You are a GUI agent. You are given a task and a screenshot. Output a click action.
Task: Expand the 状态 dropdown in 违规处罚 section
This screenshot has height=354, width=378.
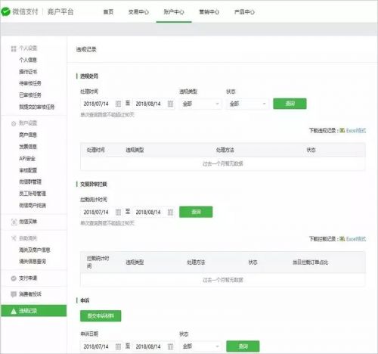pos(247,104)
